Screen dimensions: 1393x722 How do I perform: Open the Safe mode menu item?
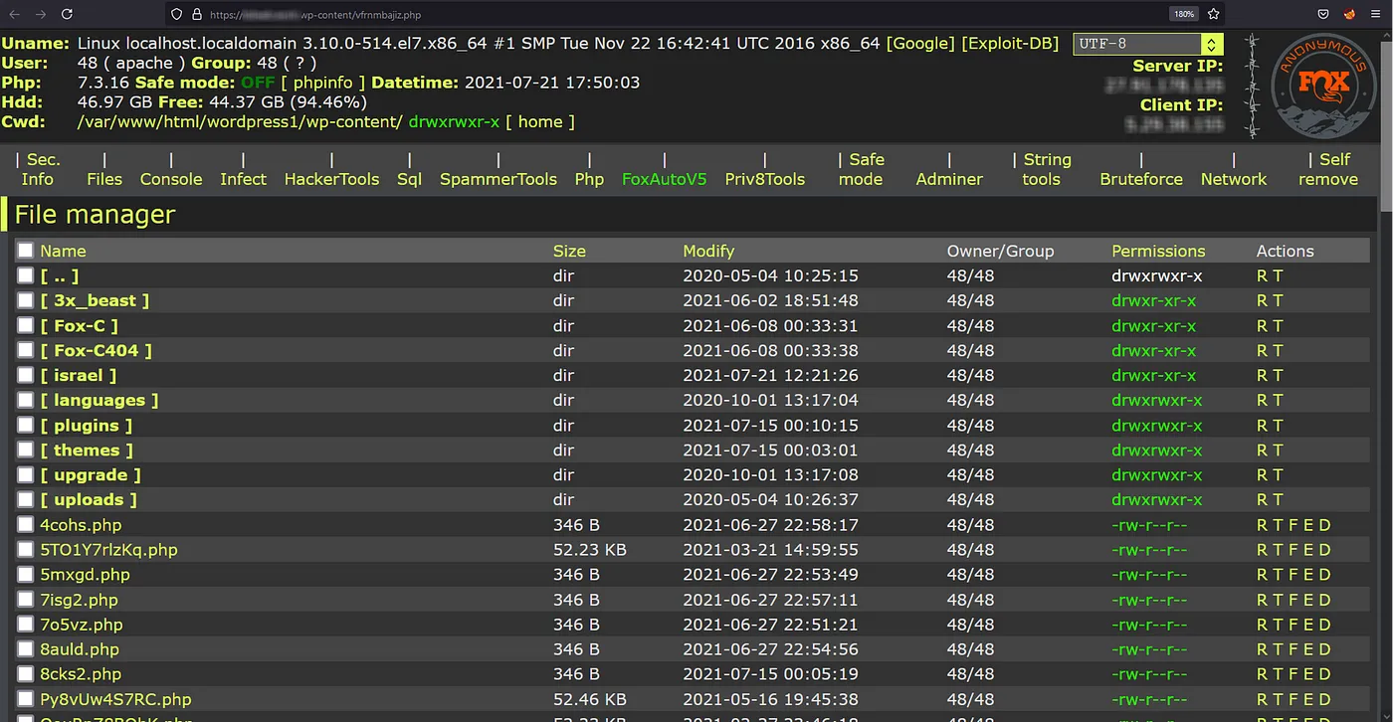click(862, 169)
